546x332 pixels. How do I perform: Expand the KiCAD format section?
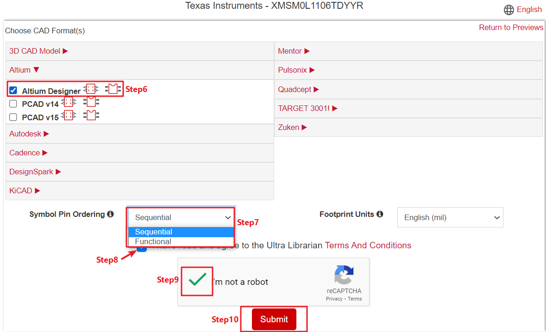click(25, 191)
